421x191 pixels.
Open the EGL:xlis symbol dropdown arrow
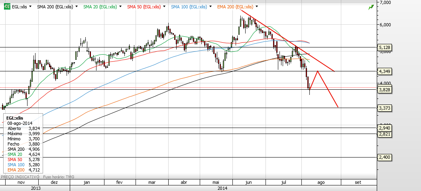pyautogui.click(x=30, y=6)
